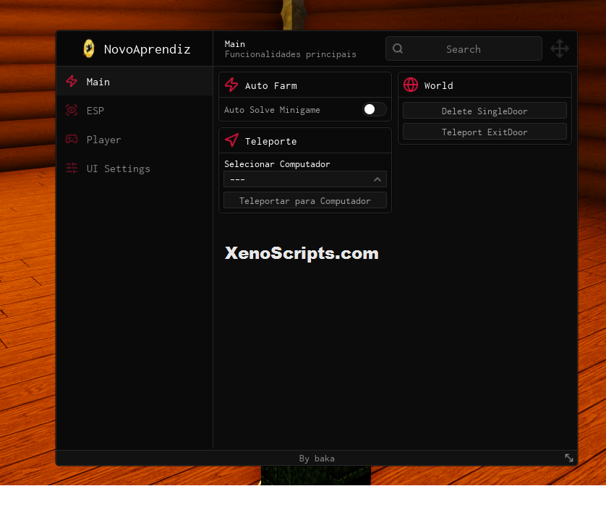Click the Auto Solve Minigame label
The width and height of the screenshot is (606, 507).
tap(272, 110)
